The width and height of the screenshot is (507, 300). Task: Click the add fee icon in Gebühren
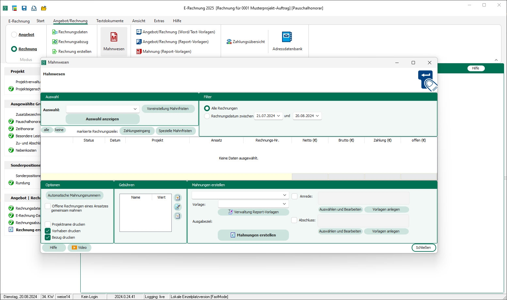(178, 198)
